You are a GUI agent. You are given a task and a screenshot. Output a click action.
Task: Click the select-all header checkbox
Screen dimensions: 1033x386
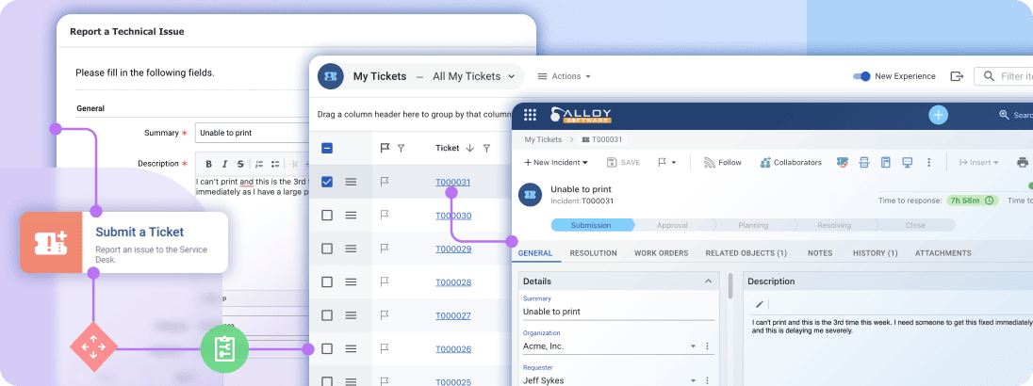[327, 148]
